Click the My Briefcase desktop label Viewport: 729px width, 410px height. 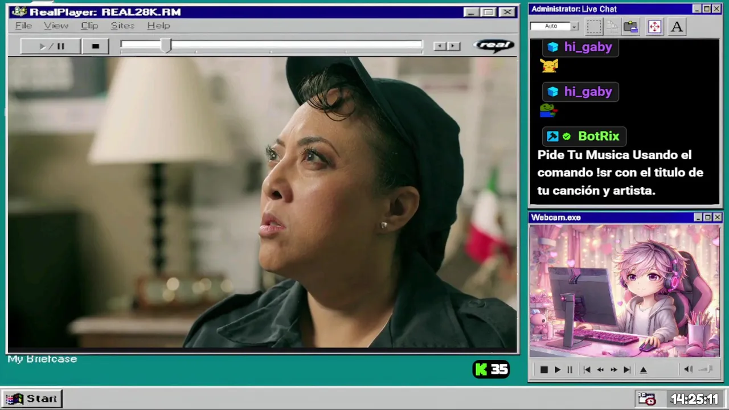42,359
